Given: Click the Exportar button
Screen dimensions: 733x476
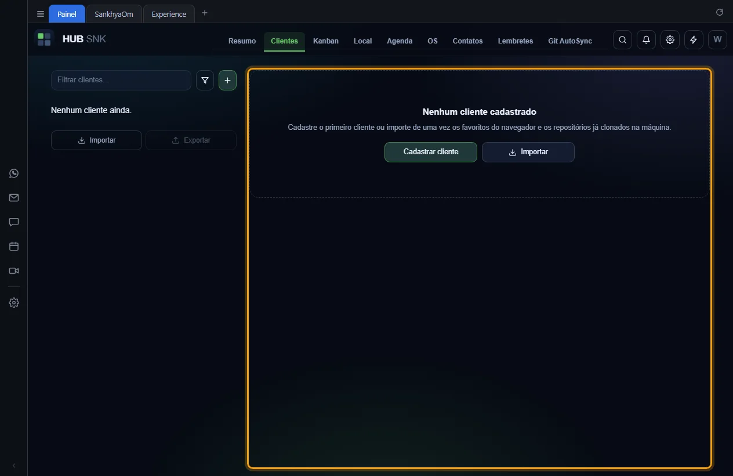Looking at the screenshot, I should pyautogui.click(x=191, y=140).
